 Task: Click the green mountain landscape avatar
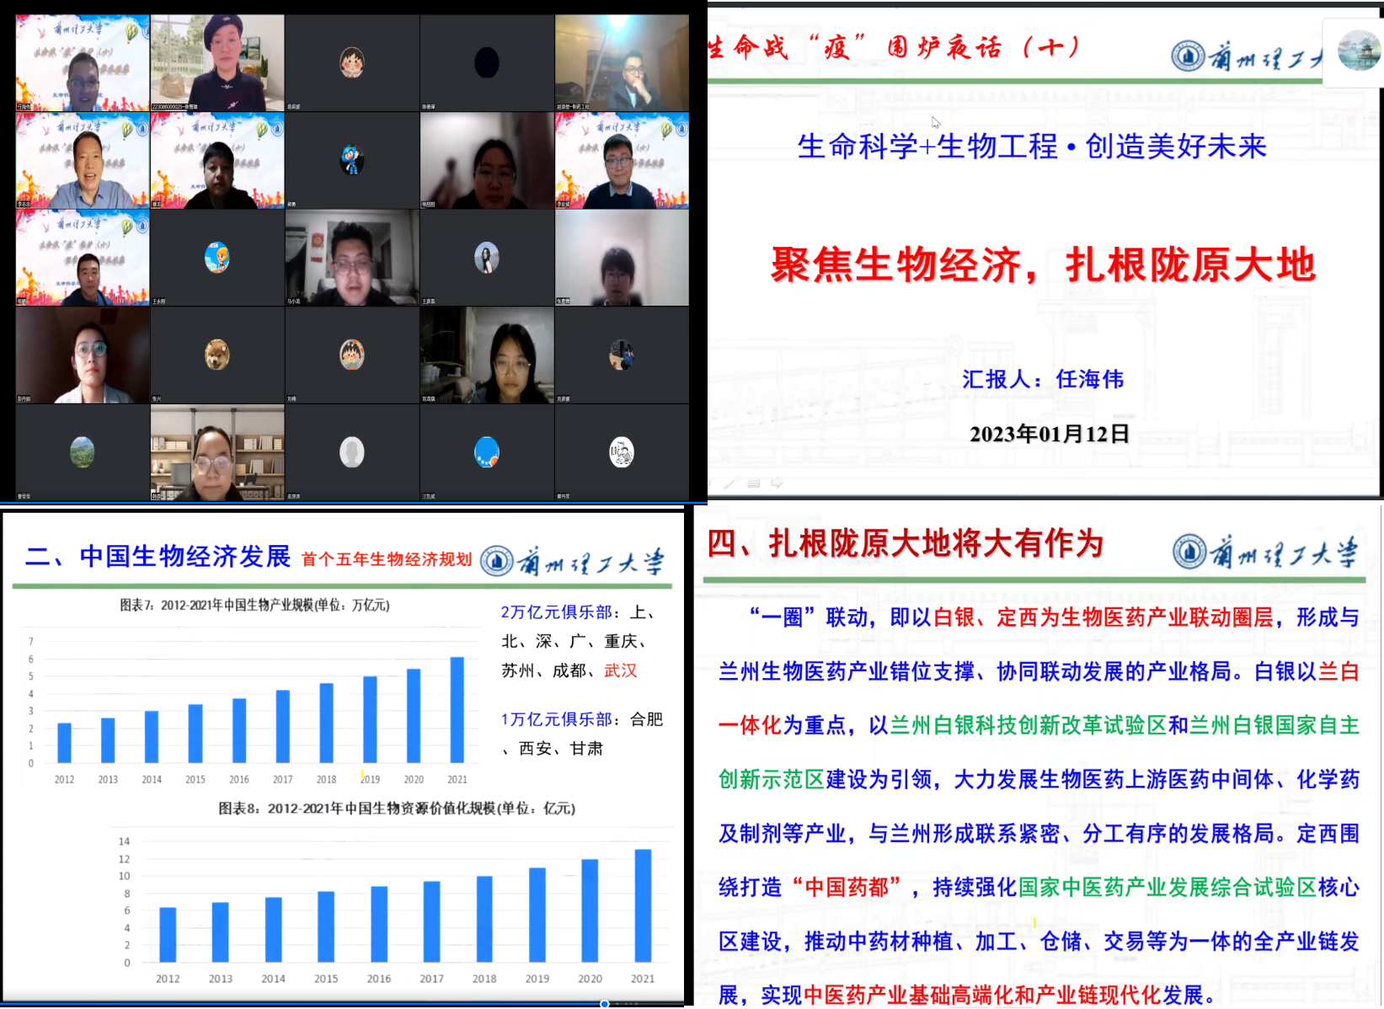pos(83,452)
